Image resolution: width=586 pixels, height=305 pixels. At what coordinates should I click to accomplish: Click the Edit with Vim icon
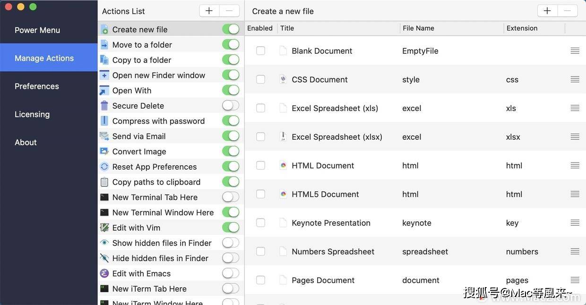click(x=104, y=228)
